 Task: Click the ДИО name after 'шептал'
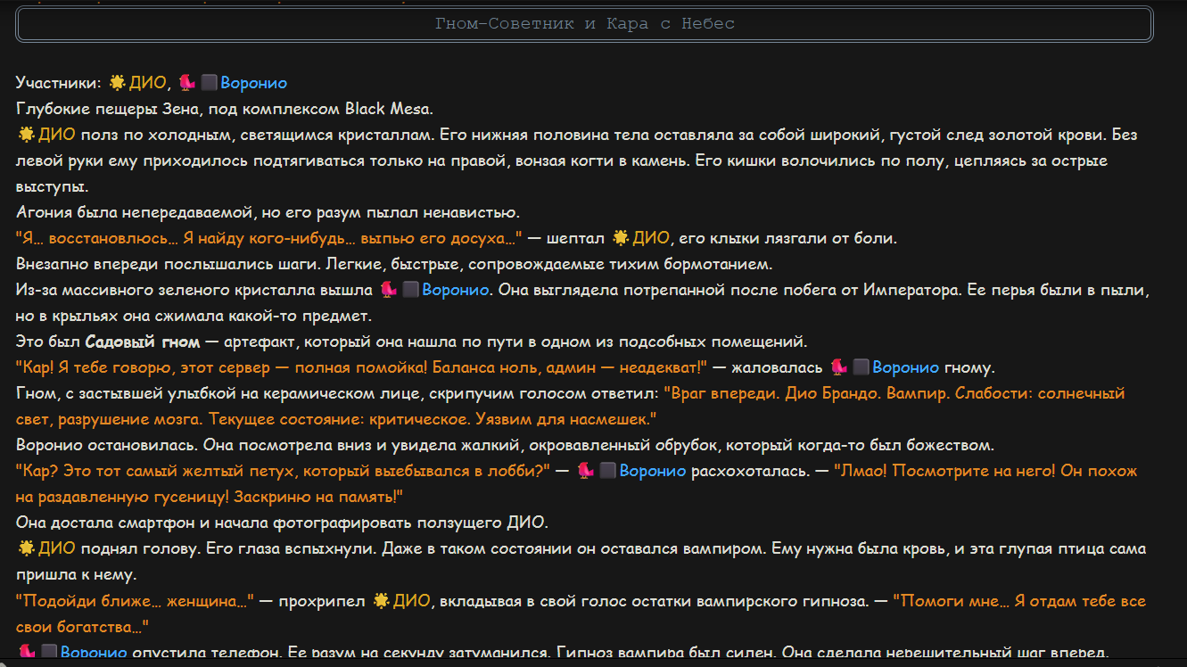tap(651, 238)
